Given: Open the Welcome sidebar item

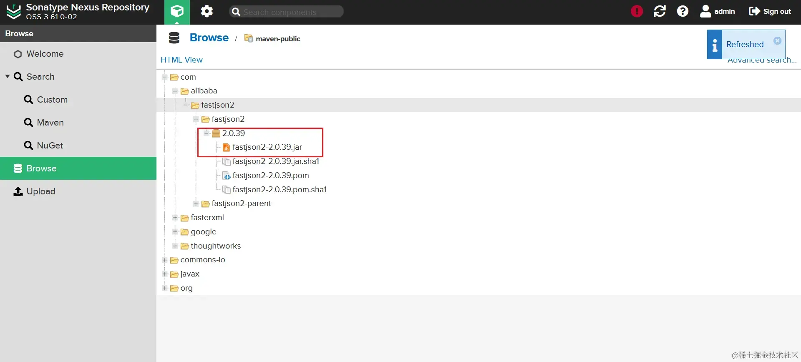Looking at the screenshot, I should [x=78, y=54].
